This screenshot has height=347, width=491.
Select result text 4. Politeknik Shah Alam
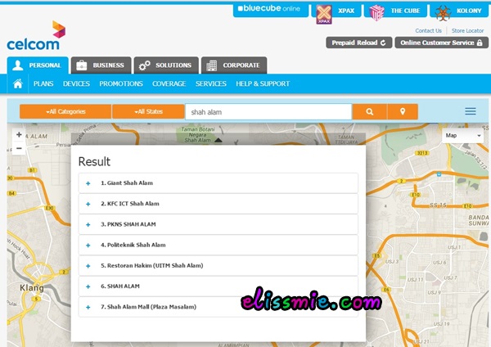click(133, 245)
